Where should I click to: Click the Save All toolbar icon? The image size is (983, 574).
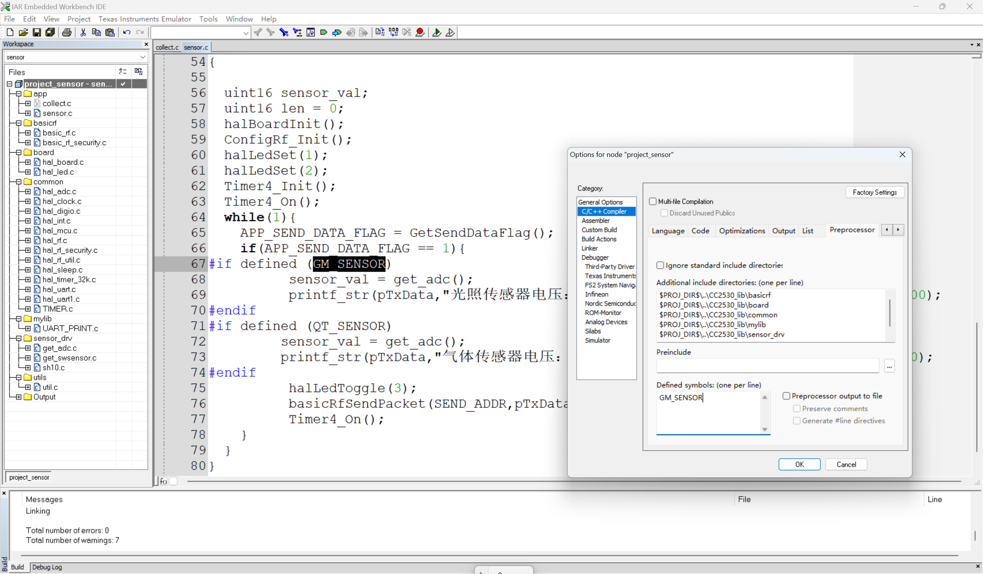(x=50, y=32)
